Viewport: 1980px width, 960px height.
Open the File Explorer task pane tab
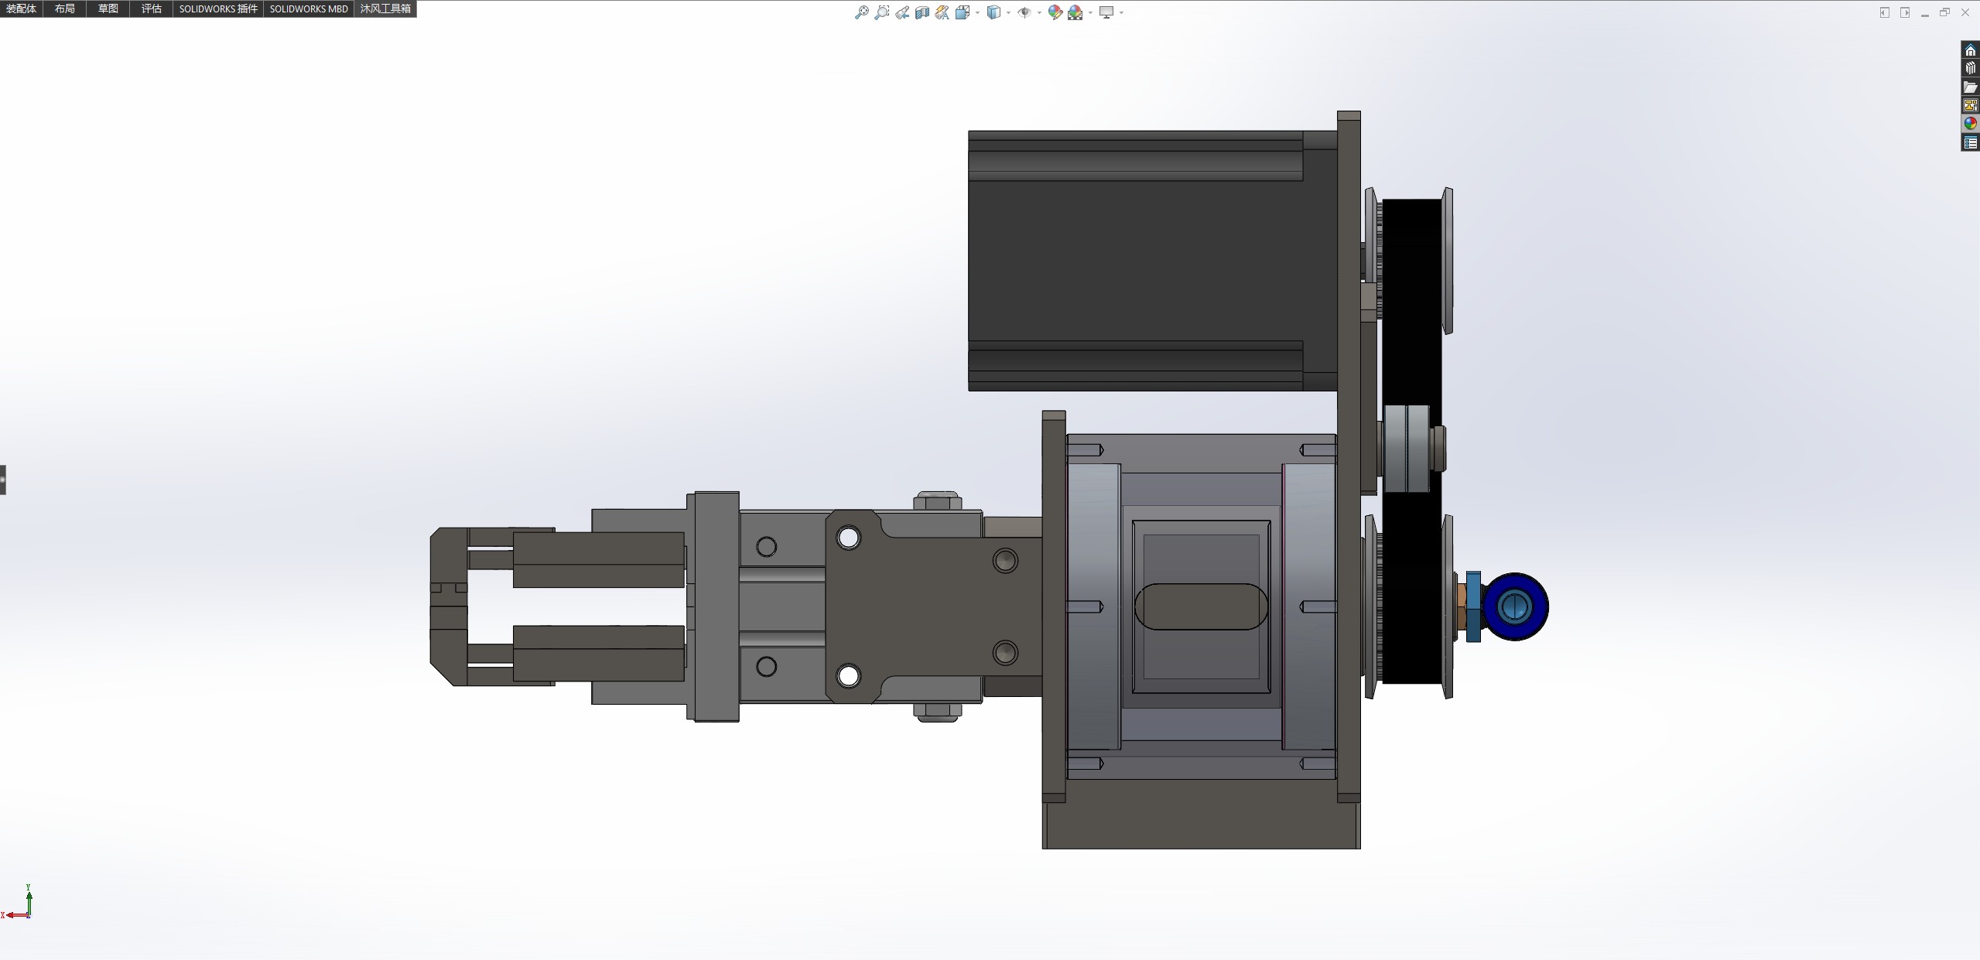click(x=1970, y=87)
